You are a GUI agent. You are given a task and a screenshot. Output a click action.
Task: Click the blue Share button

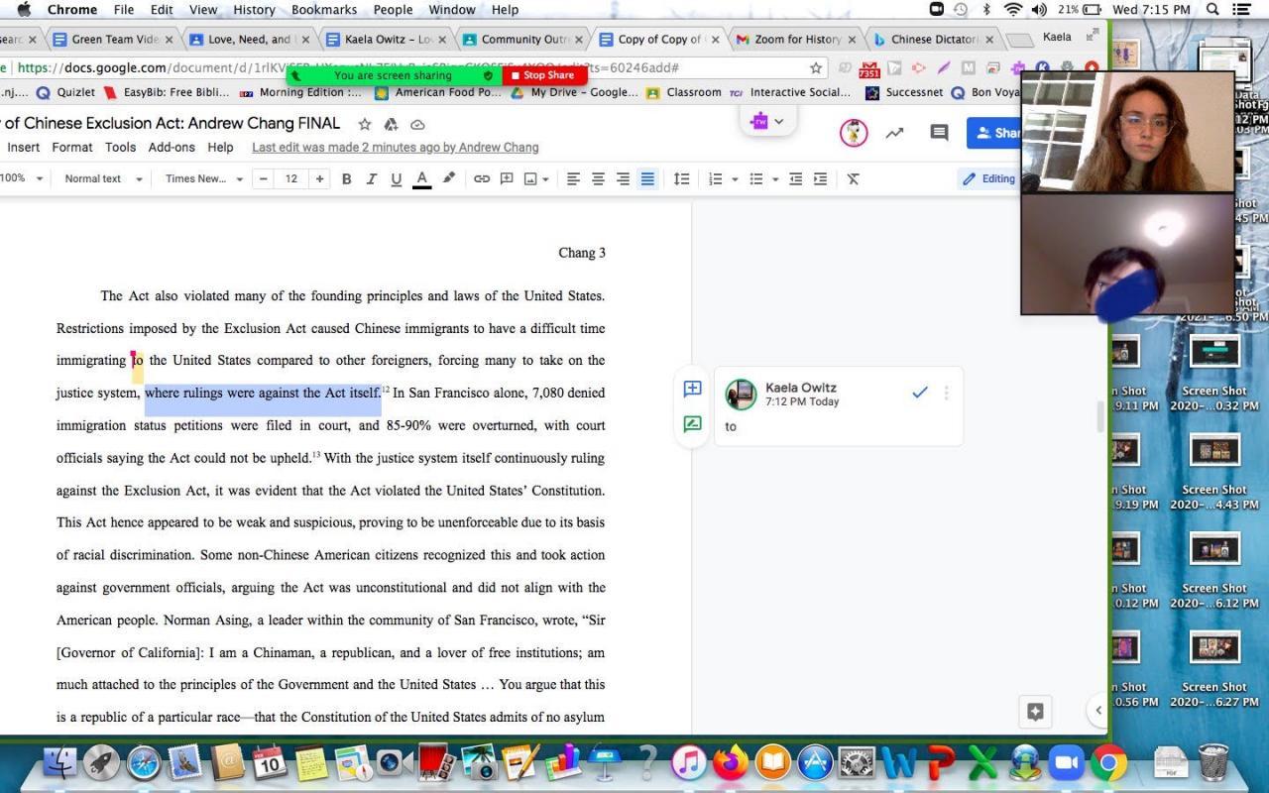point(996,133)
